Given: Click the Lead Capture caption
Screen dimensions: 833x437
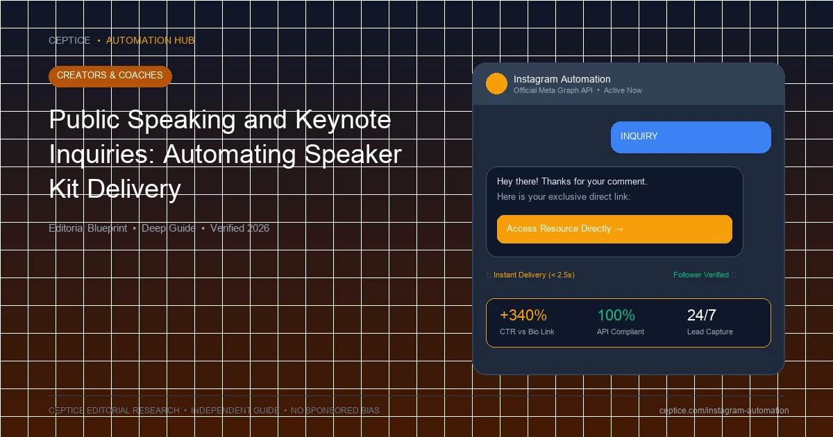Looking at the screenshot, I should (x=710, y=332).
